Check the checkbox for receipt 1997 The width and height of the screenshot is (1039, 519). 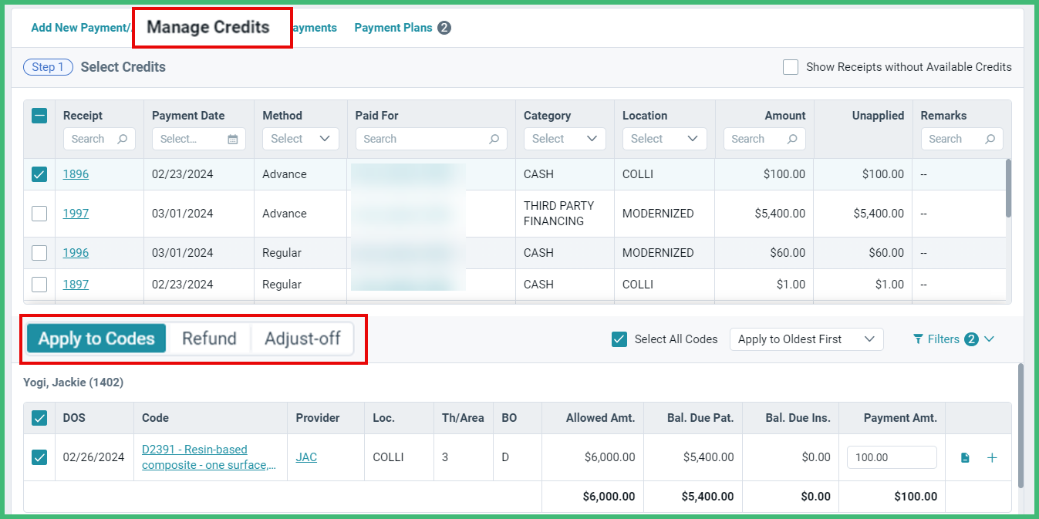tap(39, 214)
